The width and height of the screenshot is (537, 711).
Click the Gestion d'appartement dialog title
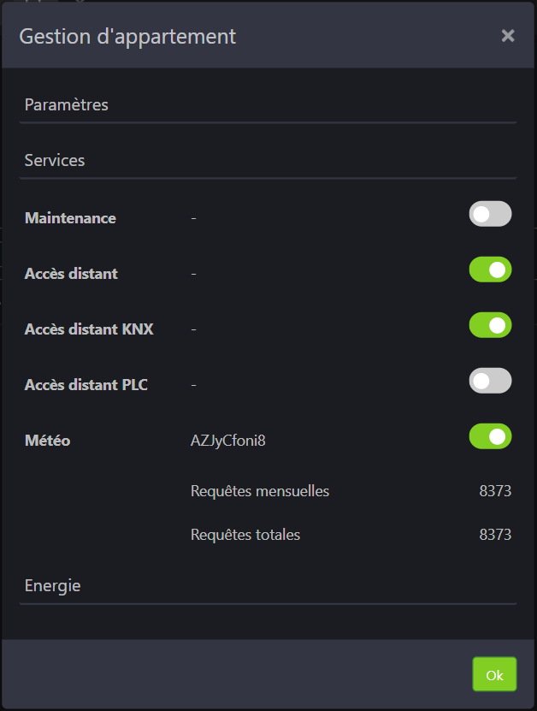127,36
